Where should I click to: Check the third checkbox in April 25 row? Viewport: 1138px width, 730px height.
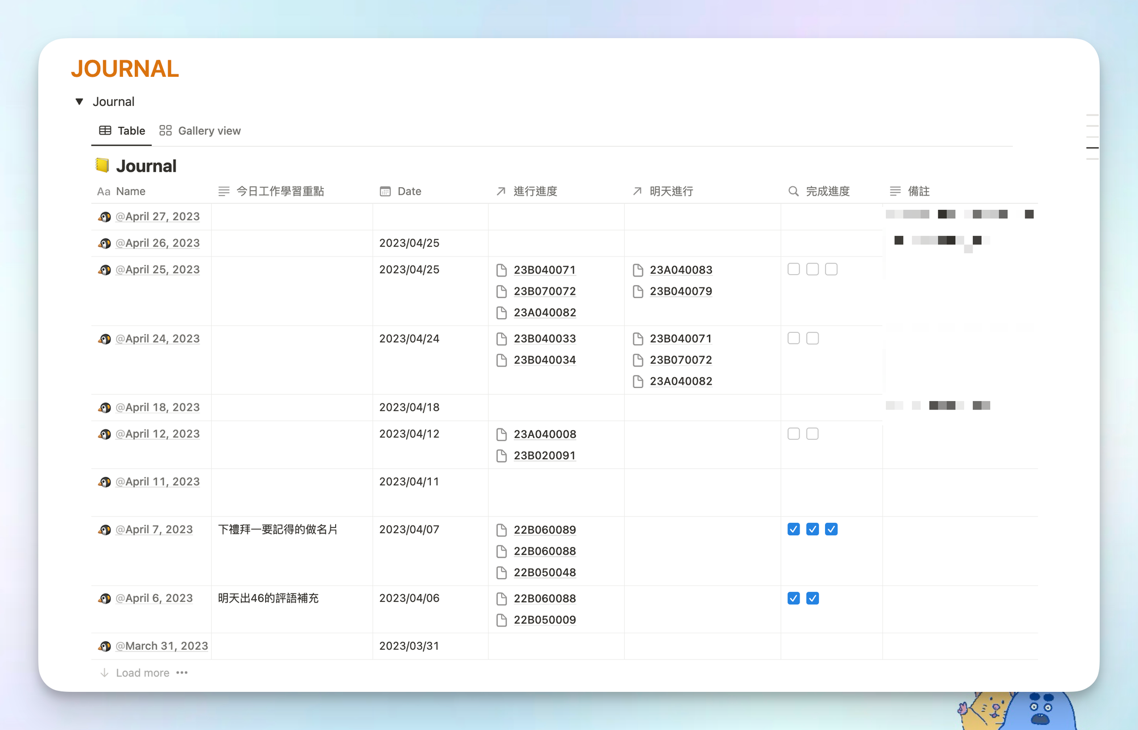click(831, 269)
